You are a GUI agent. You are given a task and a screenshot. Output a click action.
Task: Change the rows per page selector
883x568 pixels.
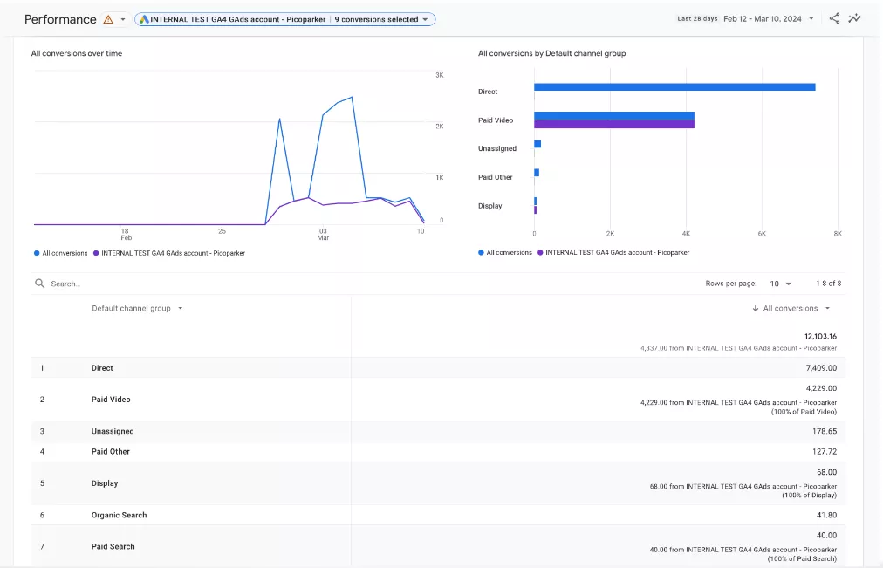[781, 284]
